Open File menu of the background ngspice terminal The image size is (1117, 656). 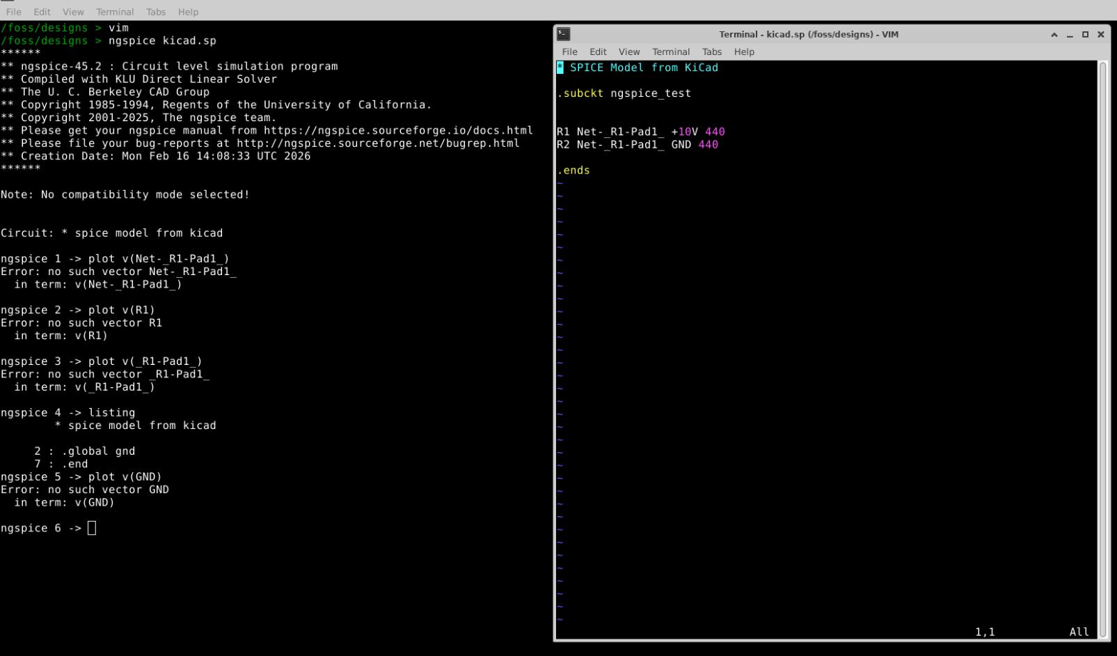click(13, 12)
